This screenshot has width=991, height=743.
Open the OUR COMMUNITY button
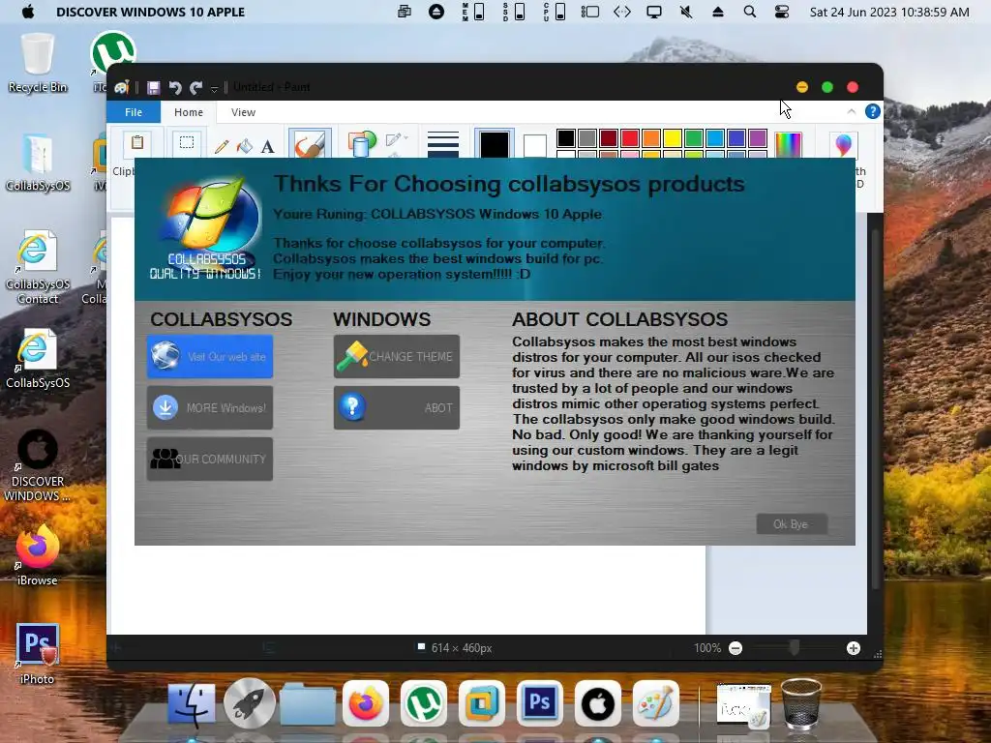point(210,459)
